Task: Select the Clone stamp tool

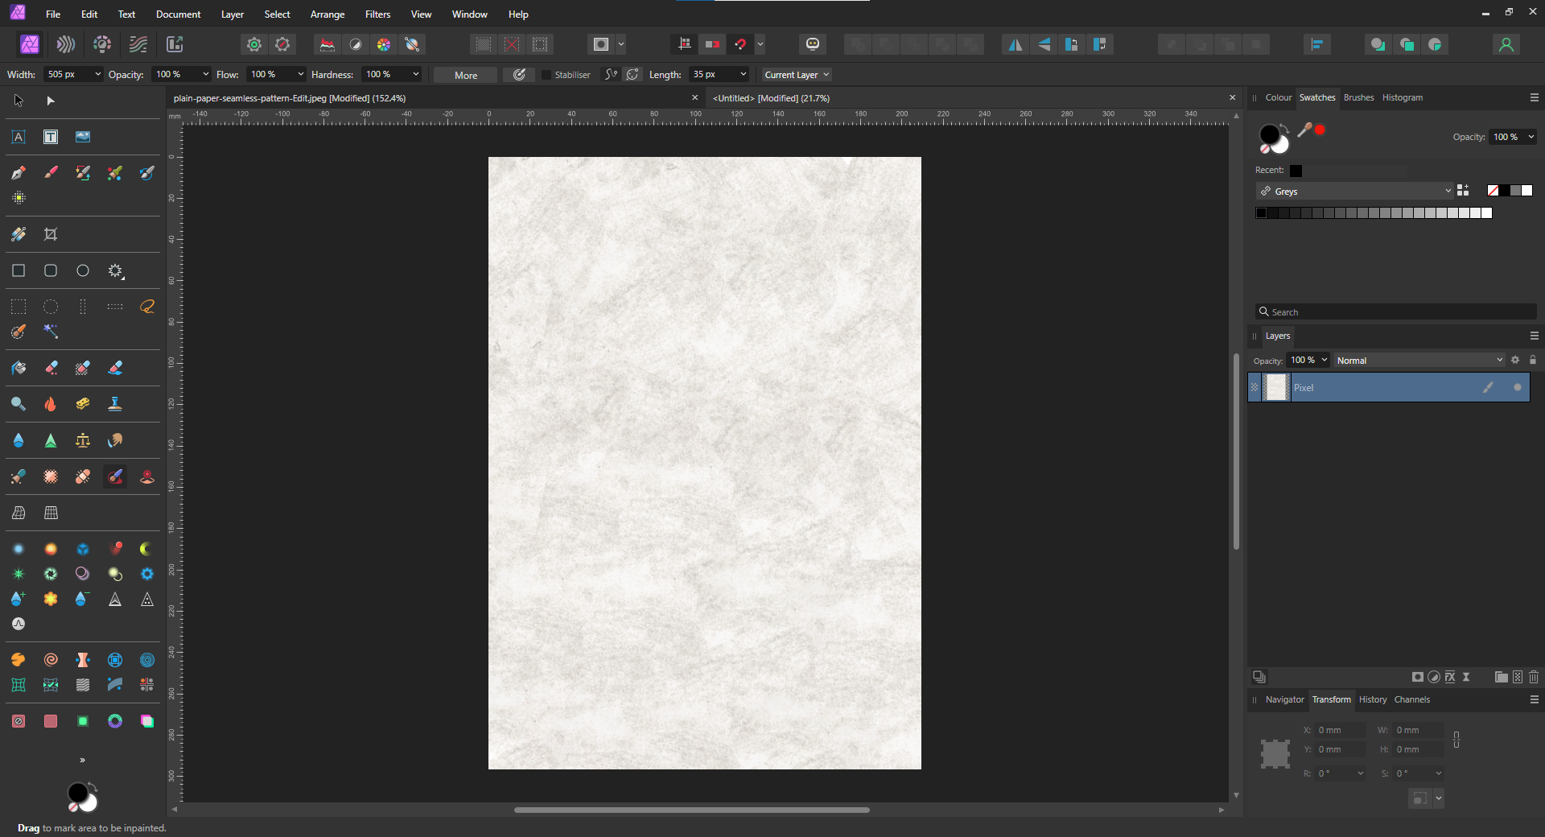Action: click(x=115, y=404)
